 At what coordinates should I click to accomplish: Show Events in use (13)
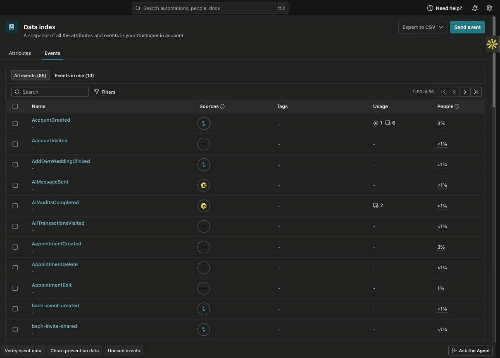(x=74, y=75)
